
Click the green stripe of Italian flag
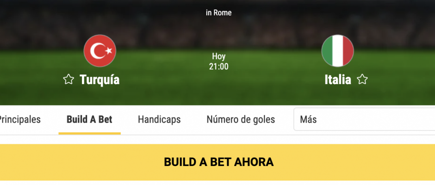pos(327,51)
